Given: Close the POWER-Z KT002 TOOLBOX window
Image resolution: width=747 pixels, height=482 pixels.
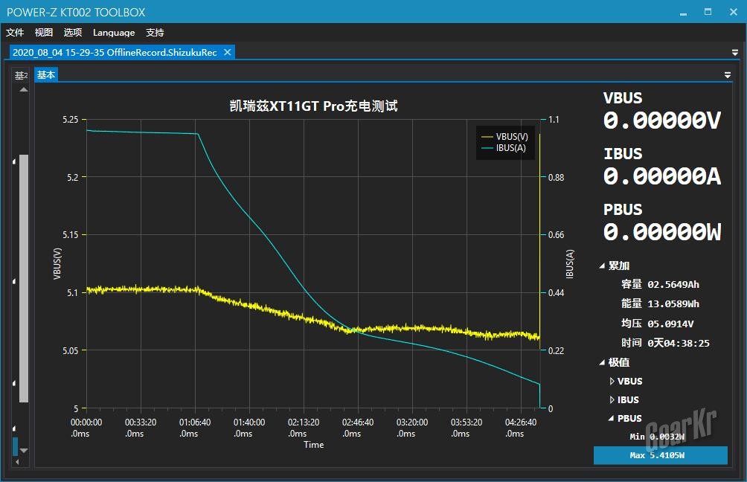Looking at the screenshot, I should pyautogui.click(x=734, y=12).
